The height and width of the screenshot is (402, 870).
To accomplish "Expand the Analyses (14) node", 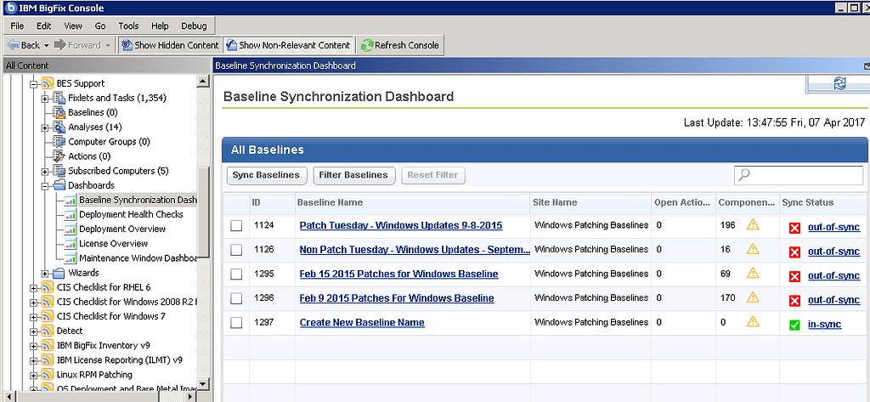I will click(x=45, y=127).
